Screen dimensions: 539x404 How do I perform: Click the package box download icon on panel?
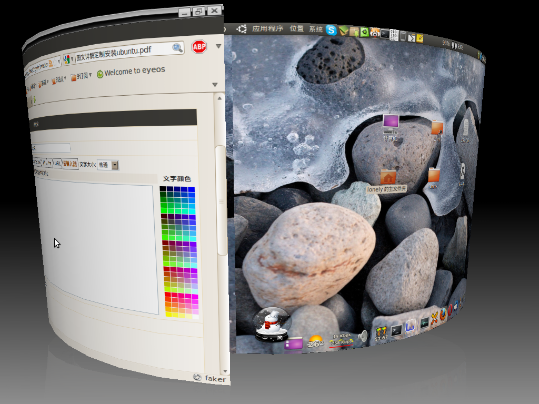click(354, 32)
